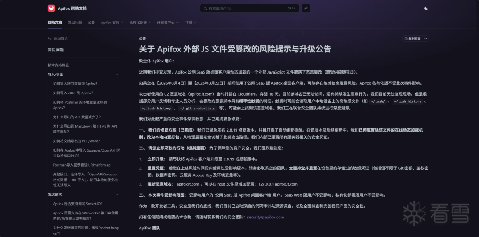The width and height of the screenshot is (479, 237).
Task: Open the Swagger/OpenAPI 自动分组 article
Action: tap(86, 153)
